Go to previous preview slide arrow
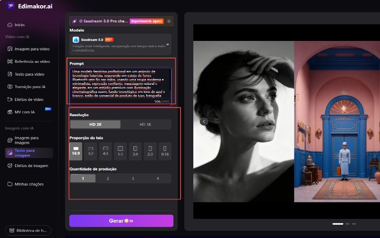Viewport: 380px width, 238px height. click(x=204, y=121)
